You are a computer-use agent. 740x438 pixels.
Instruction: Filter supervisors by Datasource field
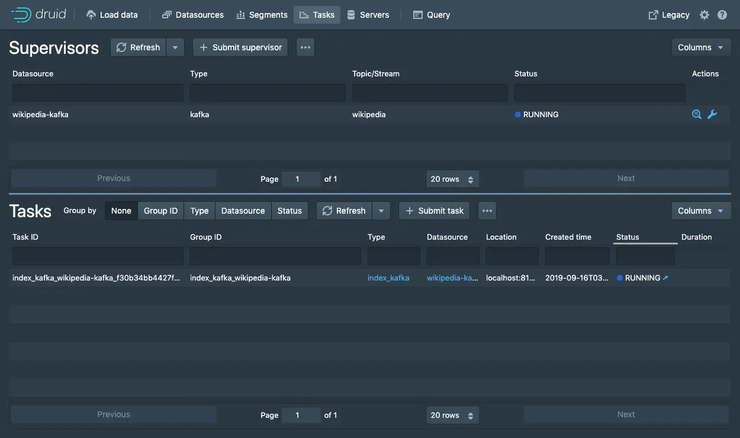pos(98,92)
